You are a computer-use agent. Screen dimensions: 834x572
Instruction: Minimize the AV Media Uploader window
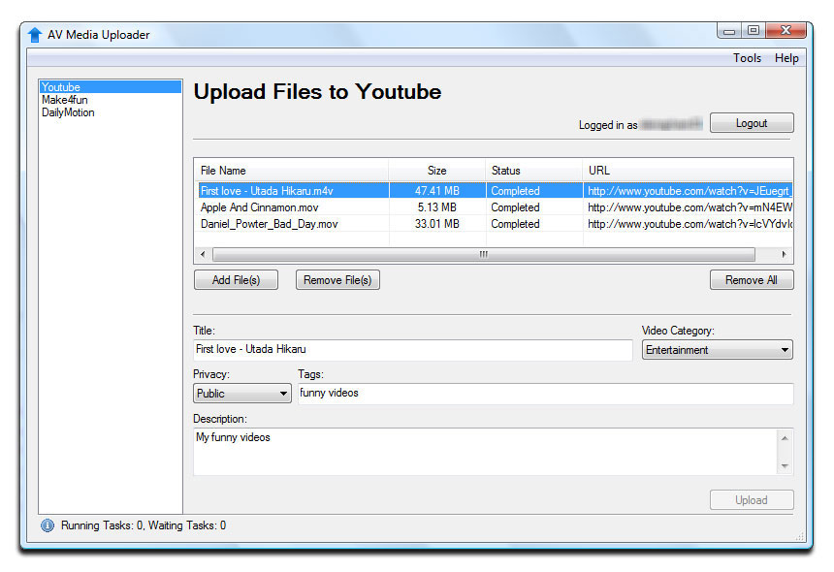[728, 31]
